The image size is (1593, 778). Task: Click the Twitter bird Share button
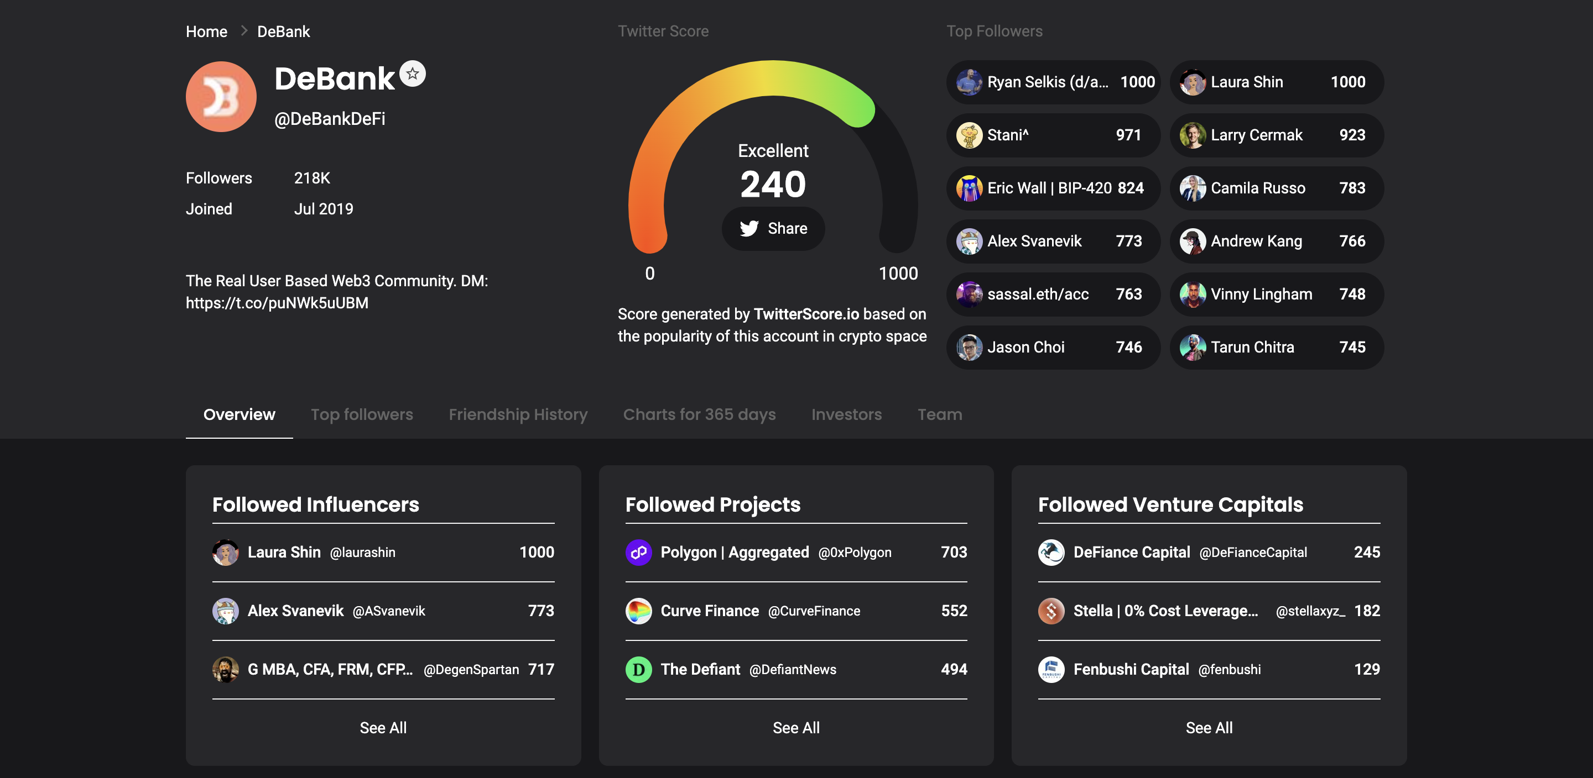(773, 229)
